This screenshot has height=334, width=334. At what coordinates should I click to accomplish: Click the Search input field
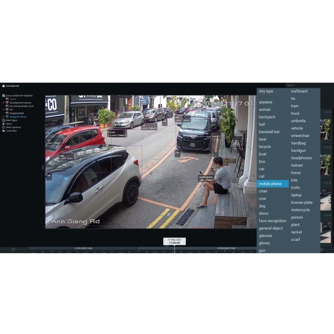pyautogui.click(x=302, y=85)
